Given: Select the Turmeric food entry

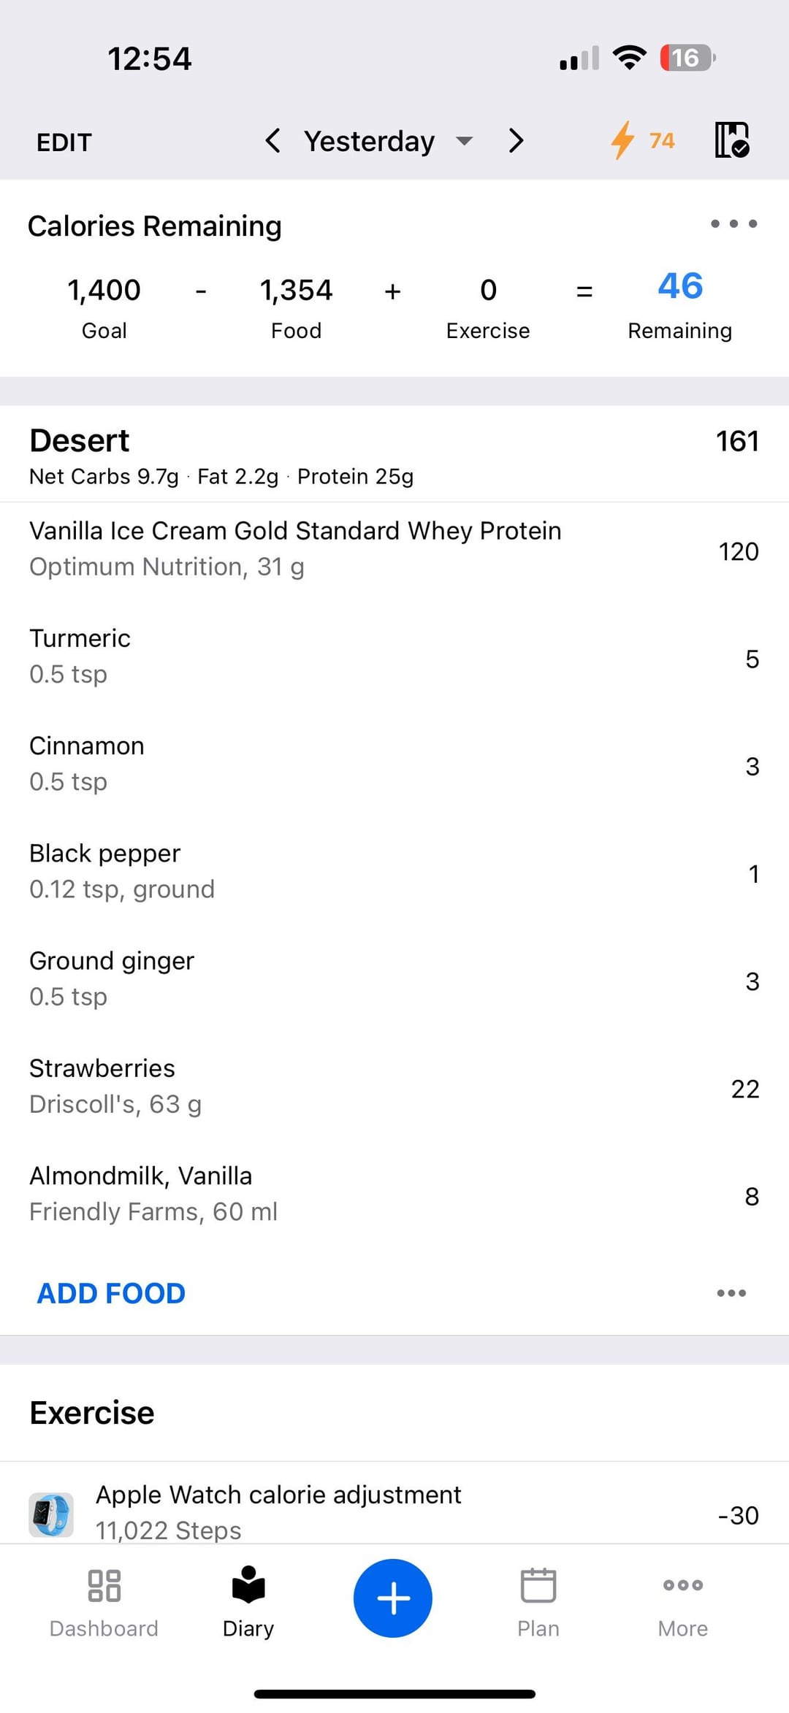Looking at the screenshot, I should (x=393, y=656).
